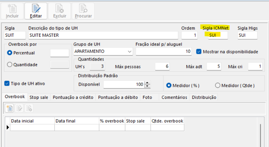This screenshot has height=147, width=269.
Task: Decrease Disponível value with down arrow
Action: (147, 86)
